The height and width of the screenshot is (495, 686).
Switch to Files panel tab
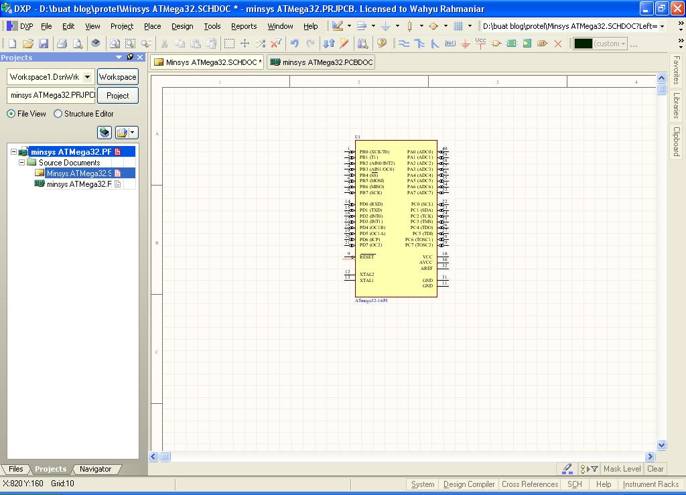(16, 469)
